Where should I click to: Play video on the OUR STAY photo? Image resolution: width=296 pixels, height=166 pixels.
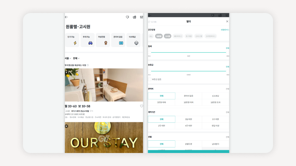pyautogui.click(x=67, y=126)
